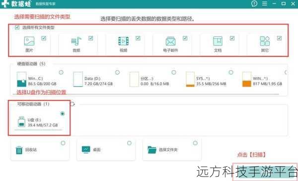Select the Win (C:) drive radio button

pos(61,72)
